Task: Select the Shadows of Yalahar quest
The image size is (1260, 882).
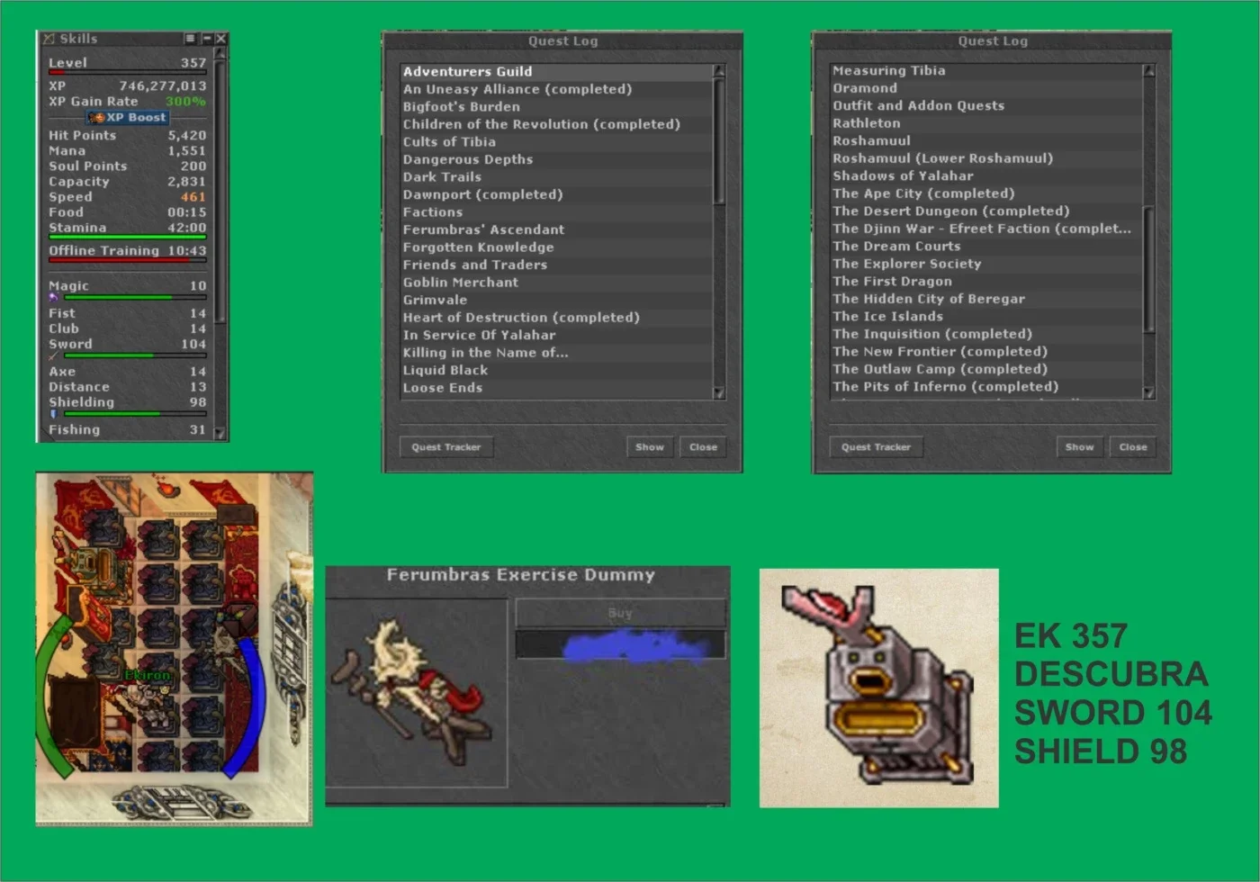Action: click(986, 175)
